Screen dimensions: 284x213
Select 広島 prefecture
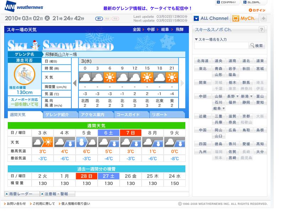tap(232, 130)
